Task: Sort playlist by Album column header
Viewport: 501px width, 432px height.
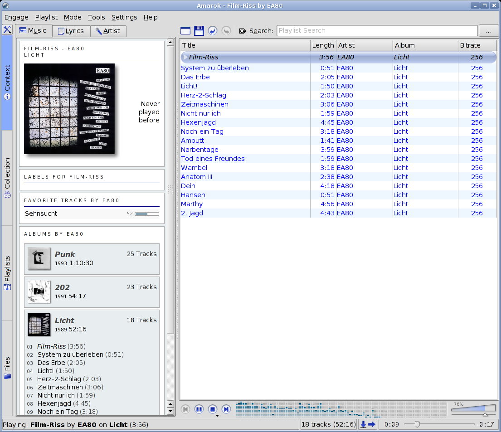Action: pos(425,45)
